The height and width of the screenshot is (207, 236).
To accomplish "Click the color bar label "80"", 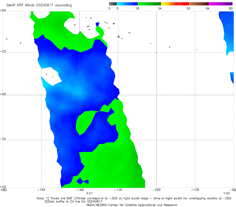I will 231,8.
